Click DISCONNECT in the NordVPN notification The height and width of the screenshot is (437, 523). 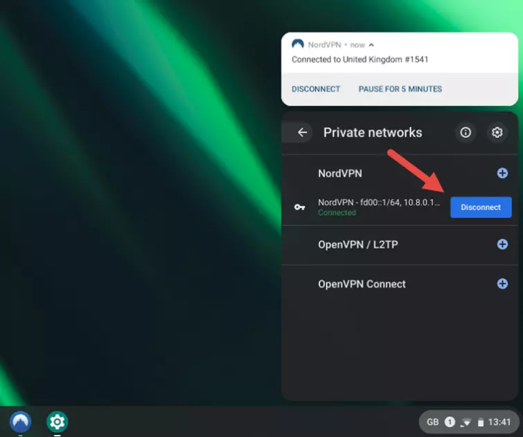(x=316, y=89)
